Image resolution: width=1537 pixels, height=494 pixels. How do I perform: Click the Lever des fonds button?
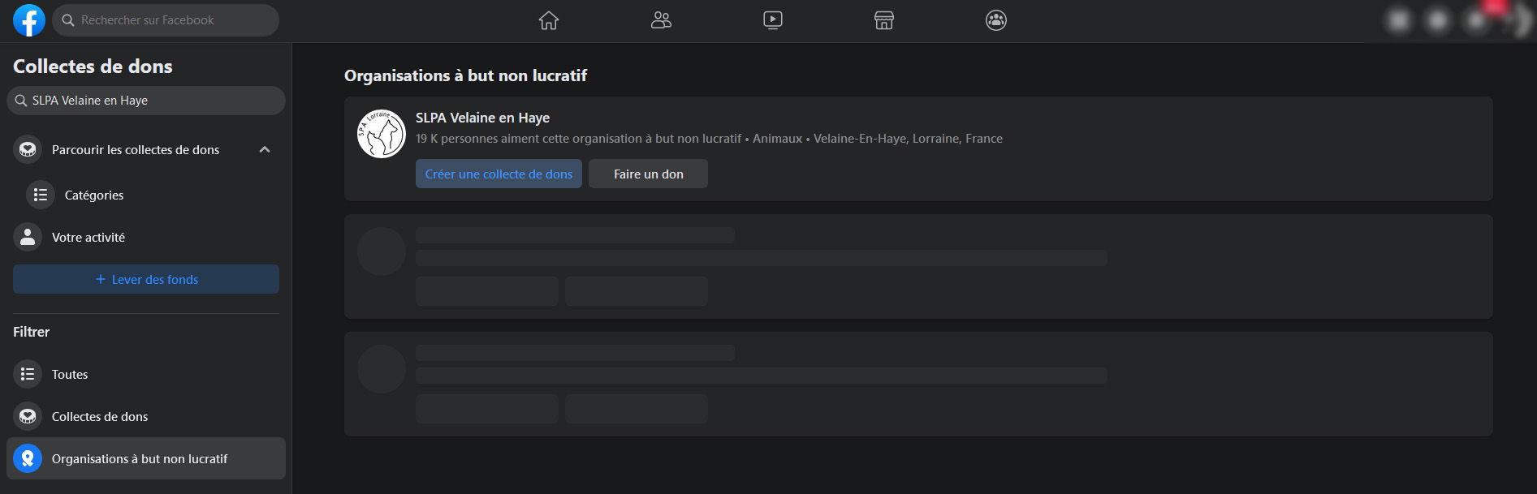(146, 279)
